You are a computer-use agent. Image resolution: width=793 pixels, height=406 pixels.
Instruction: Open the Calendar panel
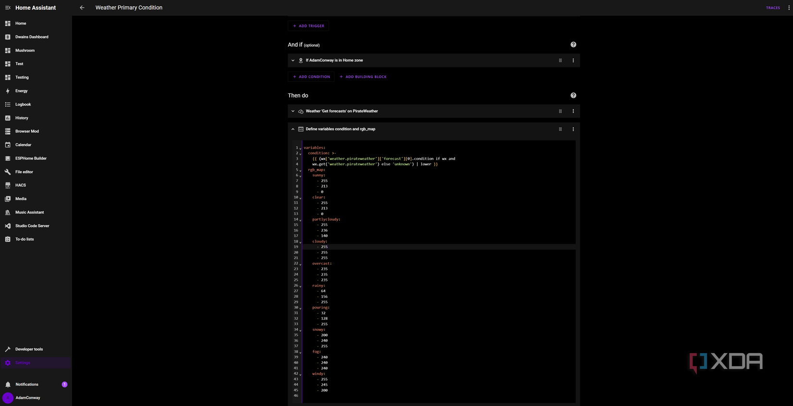(x=36, y=145)
